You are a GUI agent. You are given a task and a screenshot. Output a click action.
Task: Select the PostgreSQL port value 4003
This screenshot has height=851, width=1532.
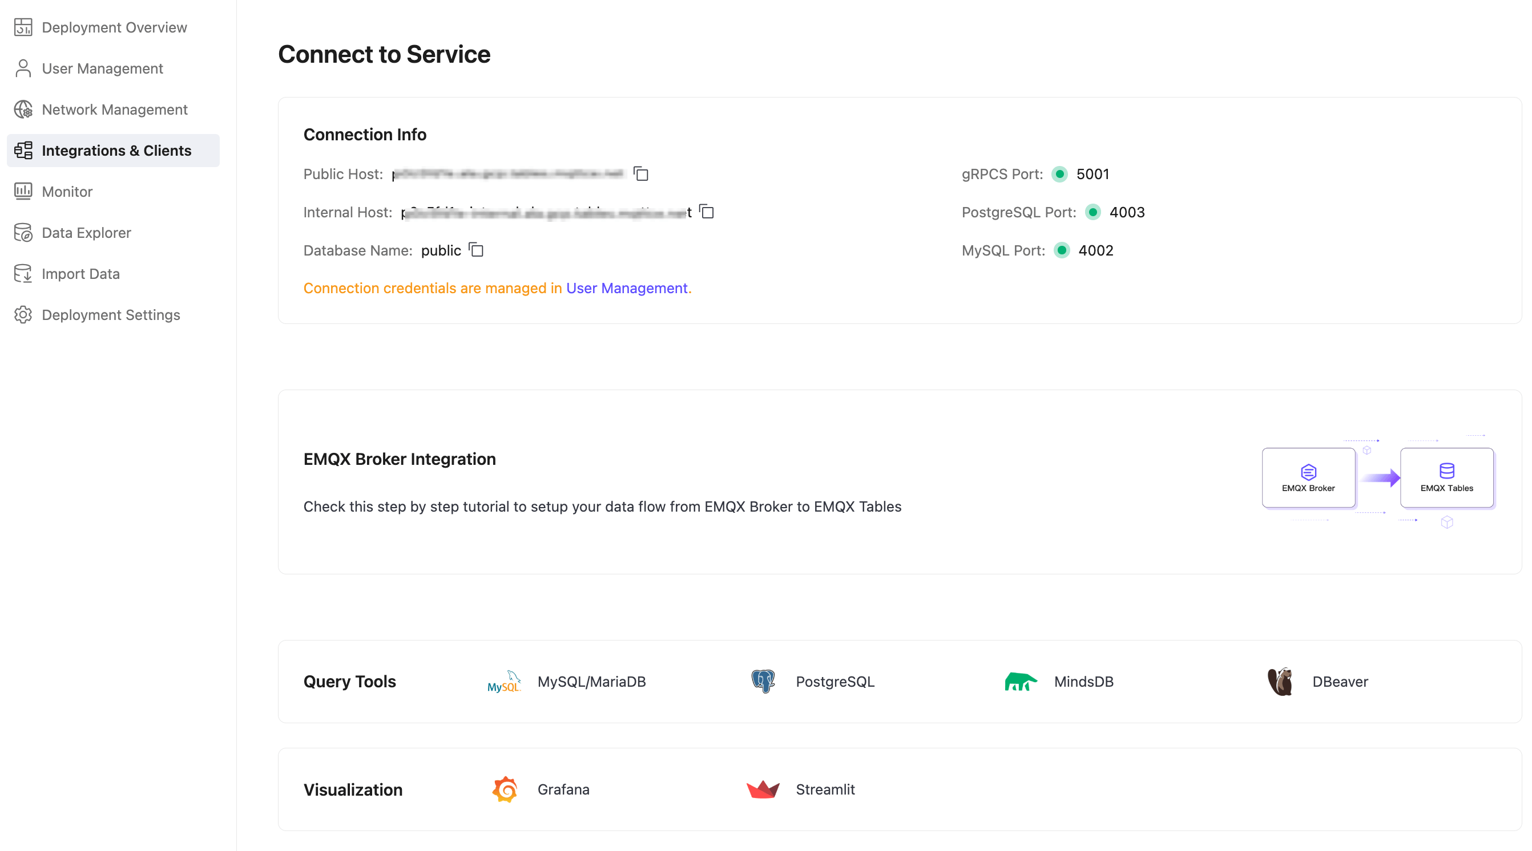(x=1127, y=212)
